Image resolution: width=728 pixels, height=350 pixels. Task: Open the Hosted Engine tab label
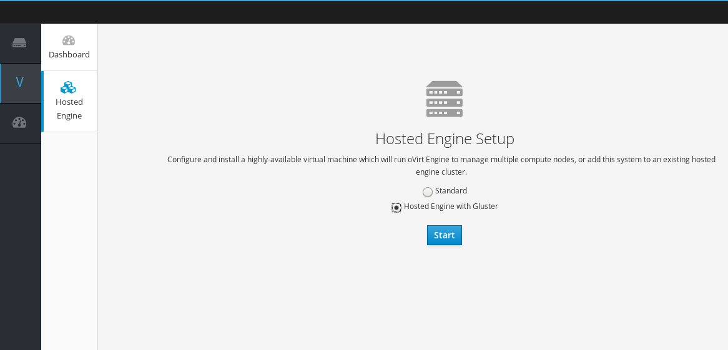coord(69,109)
